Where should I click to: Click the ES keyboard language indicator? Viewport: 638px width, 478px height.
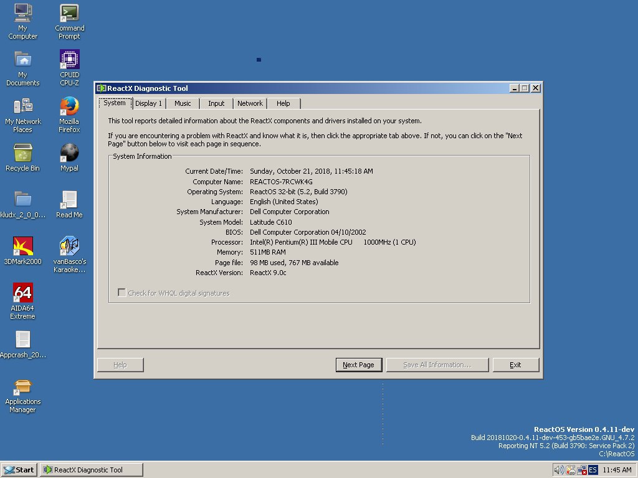tap(593, 470)
